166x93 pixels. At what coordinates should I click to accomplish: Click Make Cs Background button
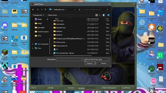(111, 88)
